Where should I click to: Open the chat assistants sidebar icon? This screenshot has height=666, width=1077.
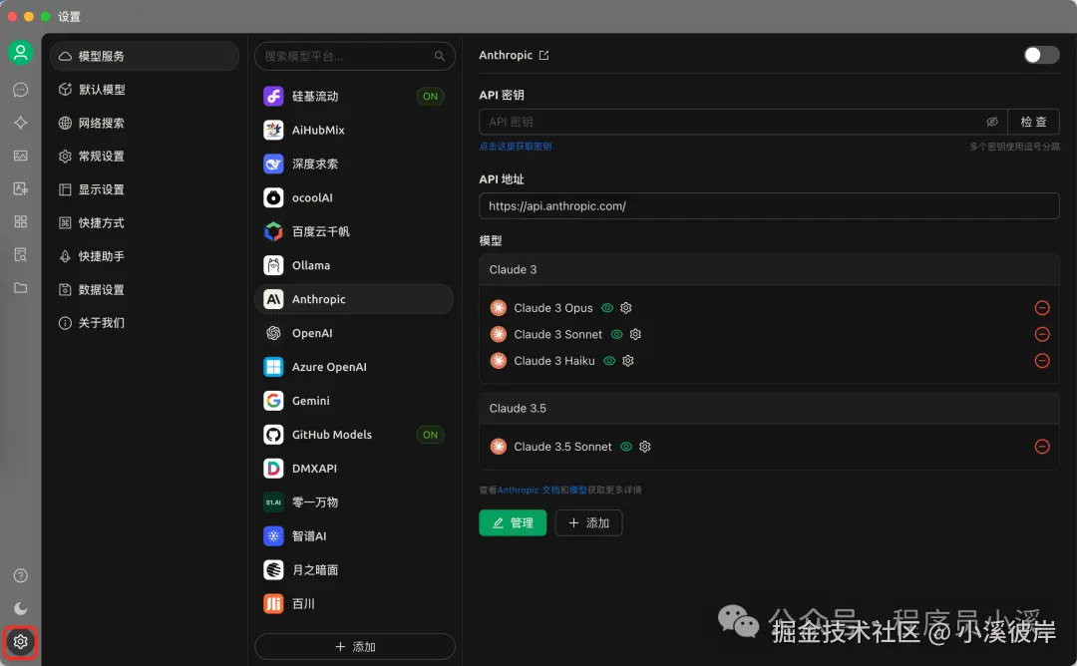pyautogui.click(x=20, y=89)
